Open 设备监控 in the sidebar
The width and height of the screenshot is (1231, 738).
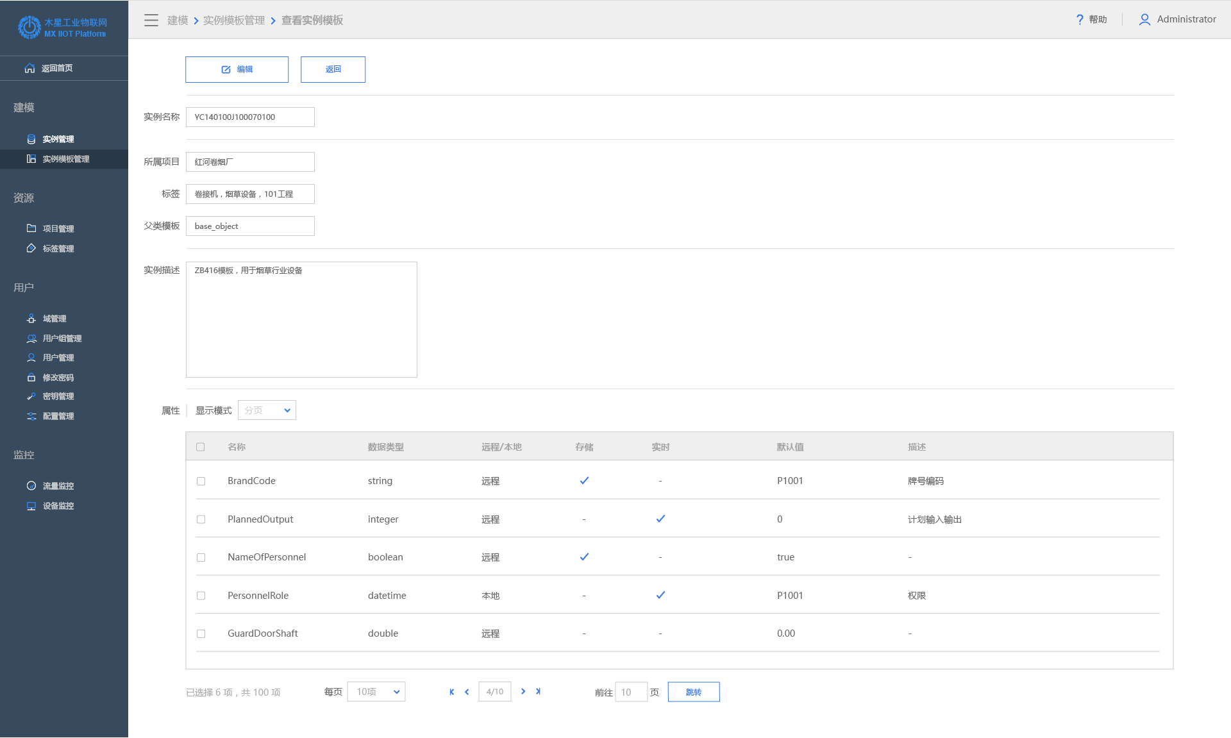click(x=58, y=506)
